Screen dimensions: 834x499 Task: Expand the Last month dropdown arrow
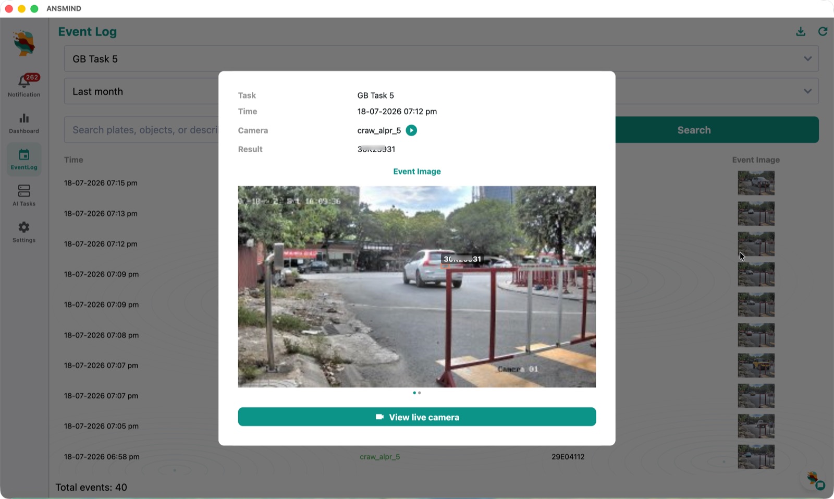[807, 91]
